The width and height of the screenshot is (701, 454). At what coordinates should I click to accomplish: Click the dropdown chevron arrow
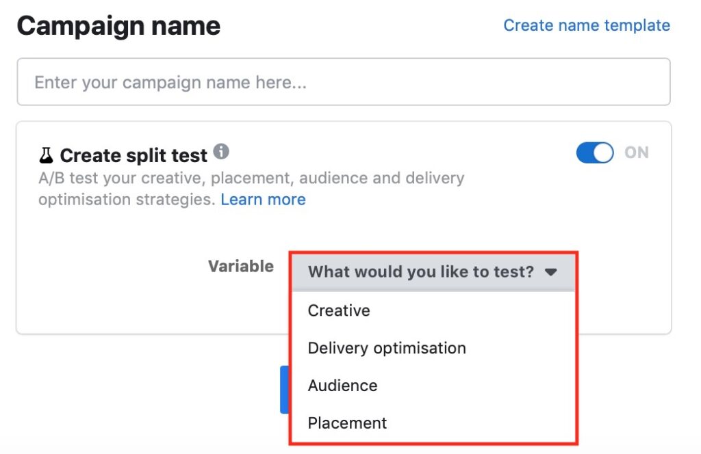pyautogui.click(x=550, y=272)
